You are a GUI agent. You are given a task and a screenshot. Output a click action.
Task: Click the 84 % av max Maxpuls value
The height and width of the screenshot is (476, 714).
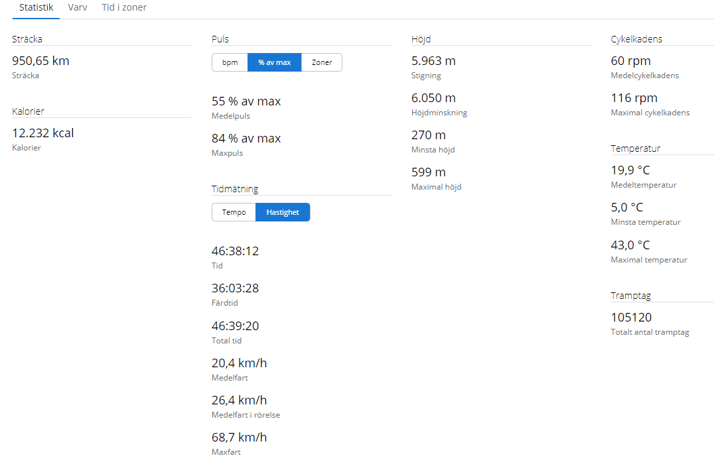coord(246,139)
